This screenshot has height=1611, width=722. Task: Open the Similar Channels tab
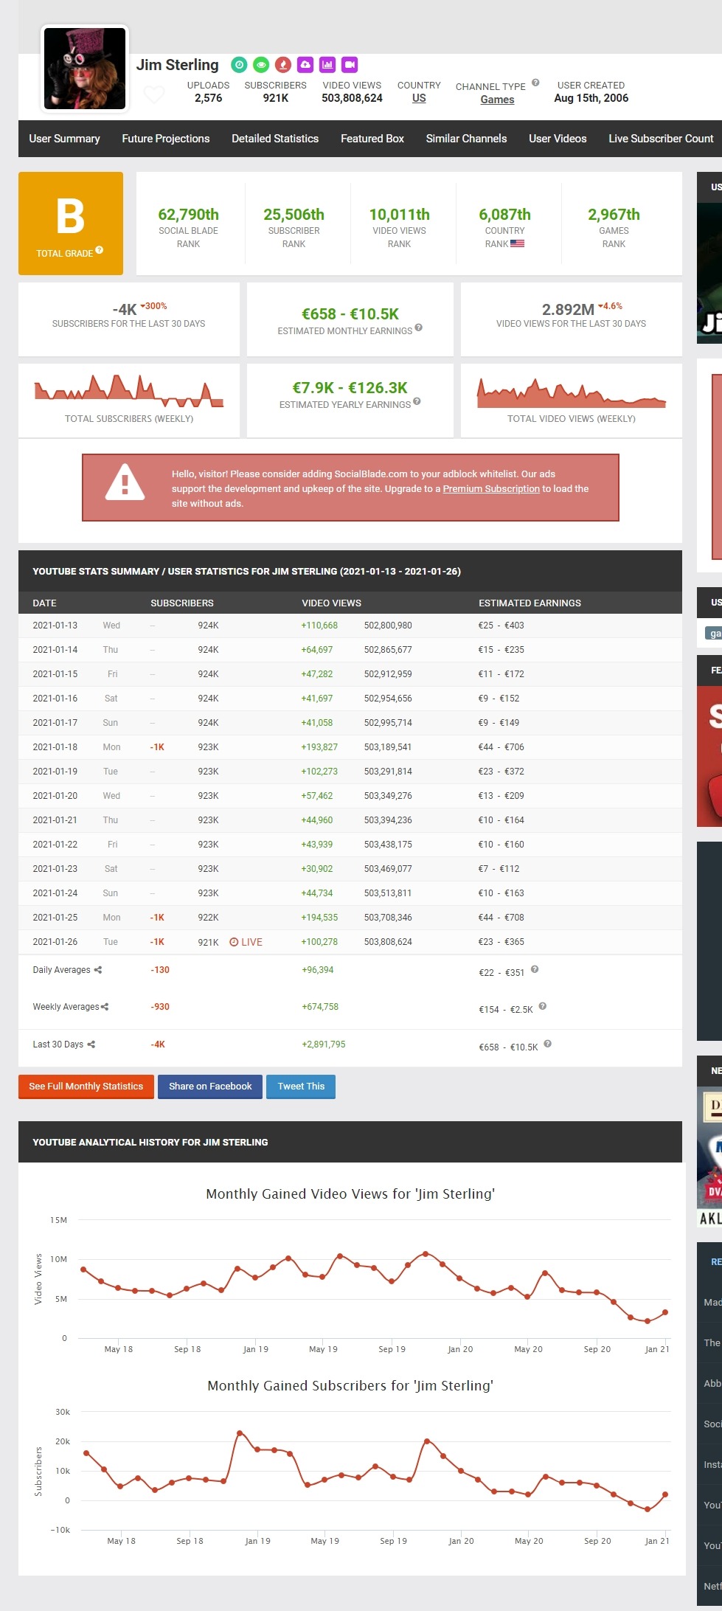pyautogui.click(x=466, y=139)
